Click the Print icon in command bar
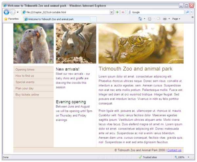 click(x=165, y=19)
